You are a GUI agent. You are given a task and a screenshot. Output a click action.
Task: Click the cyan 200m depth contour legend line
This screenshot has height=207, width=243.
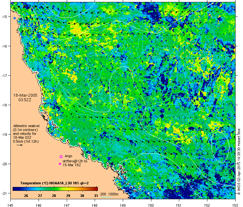106,197
